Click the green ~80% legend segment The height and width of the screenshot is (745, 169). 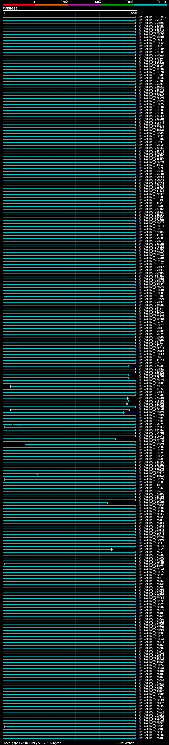click(x=117, y=5)
